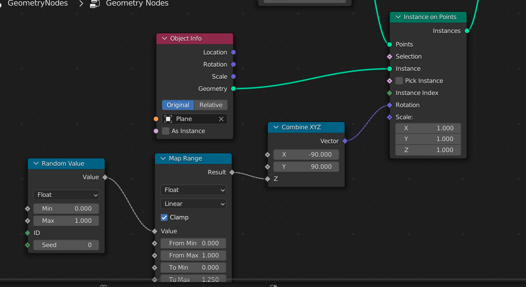
Task: Click the Vector output socket on Combine XYZ
Action: (345, 141)
